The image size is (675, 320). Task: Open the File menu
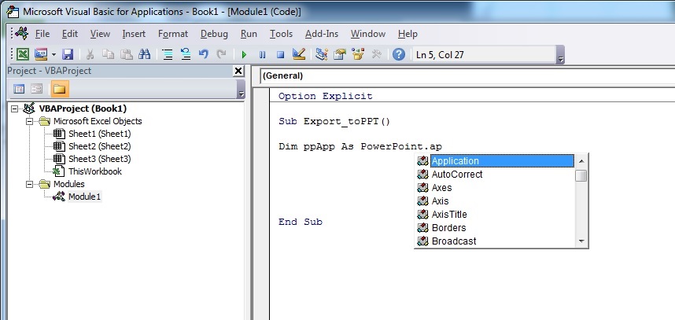(x=42, y=34)
